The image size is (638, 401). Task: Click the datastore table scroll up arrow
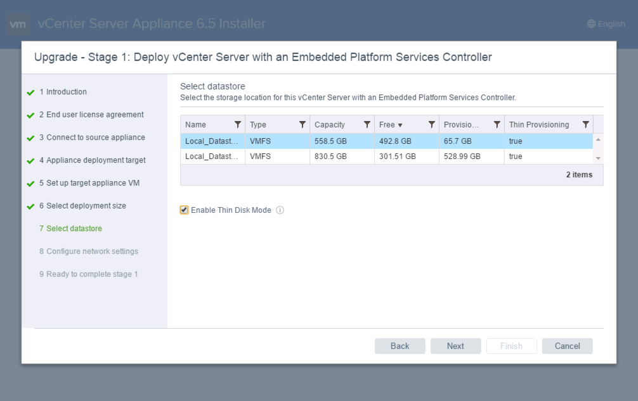click(x=598, y=140)
